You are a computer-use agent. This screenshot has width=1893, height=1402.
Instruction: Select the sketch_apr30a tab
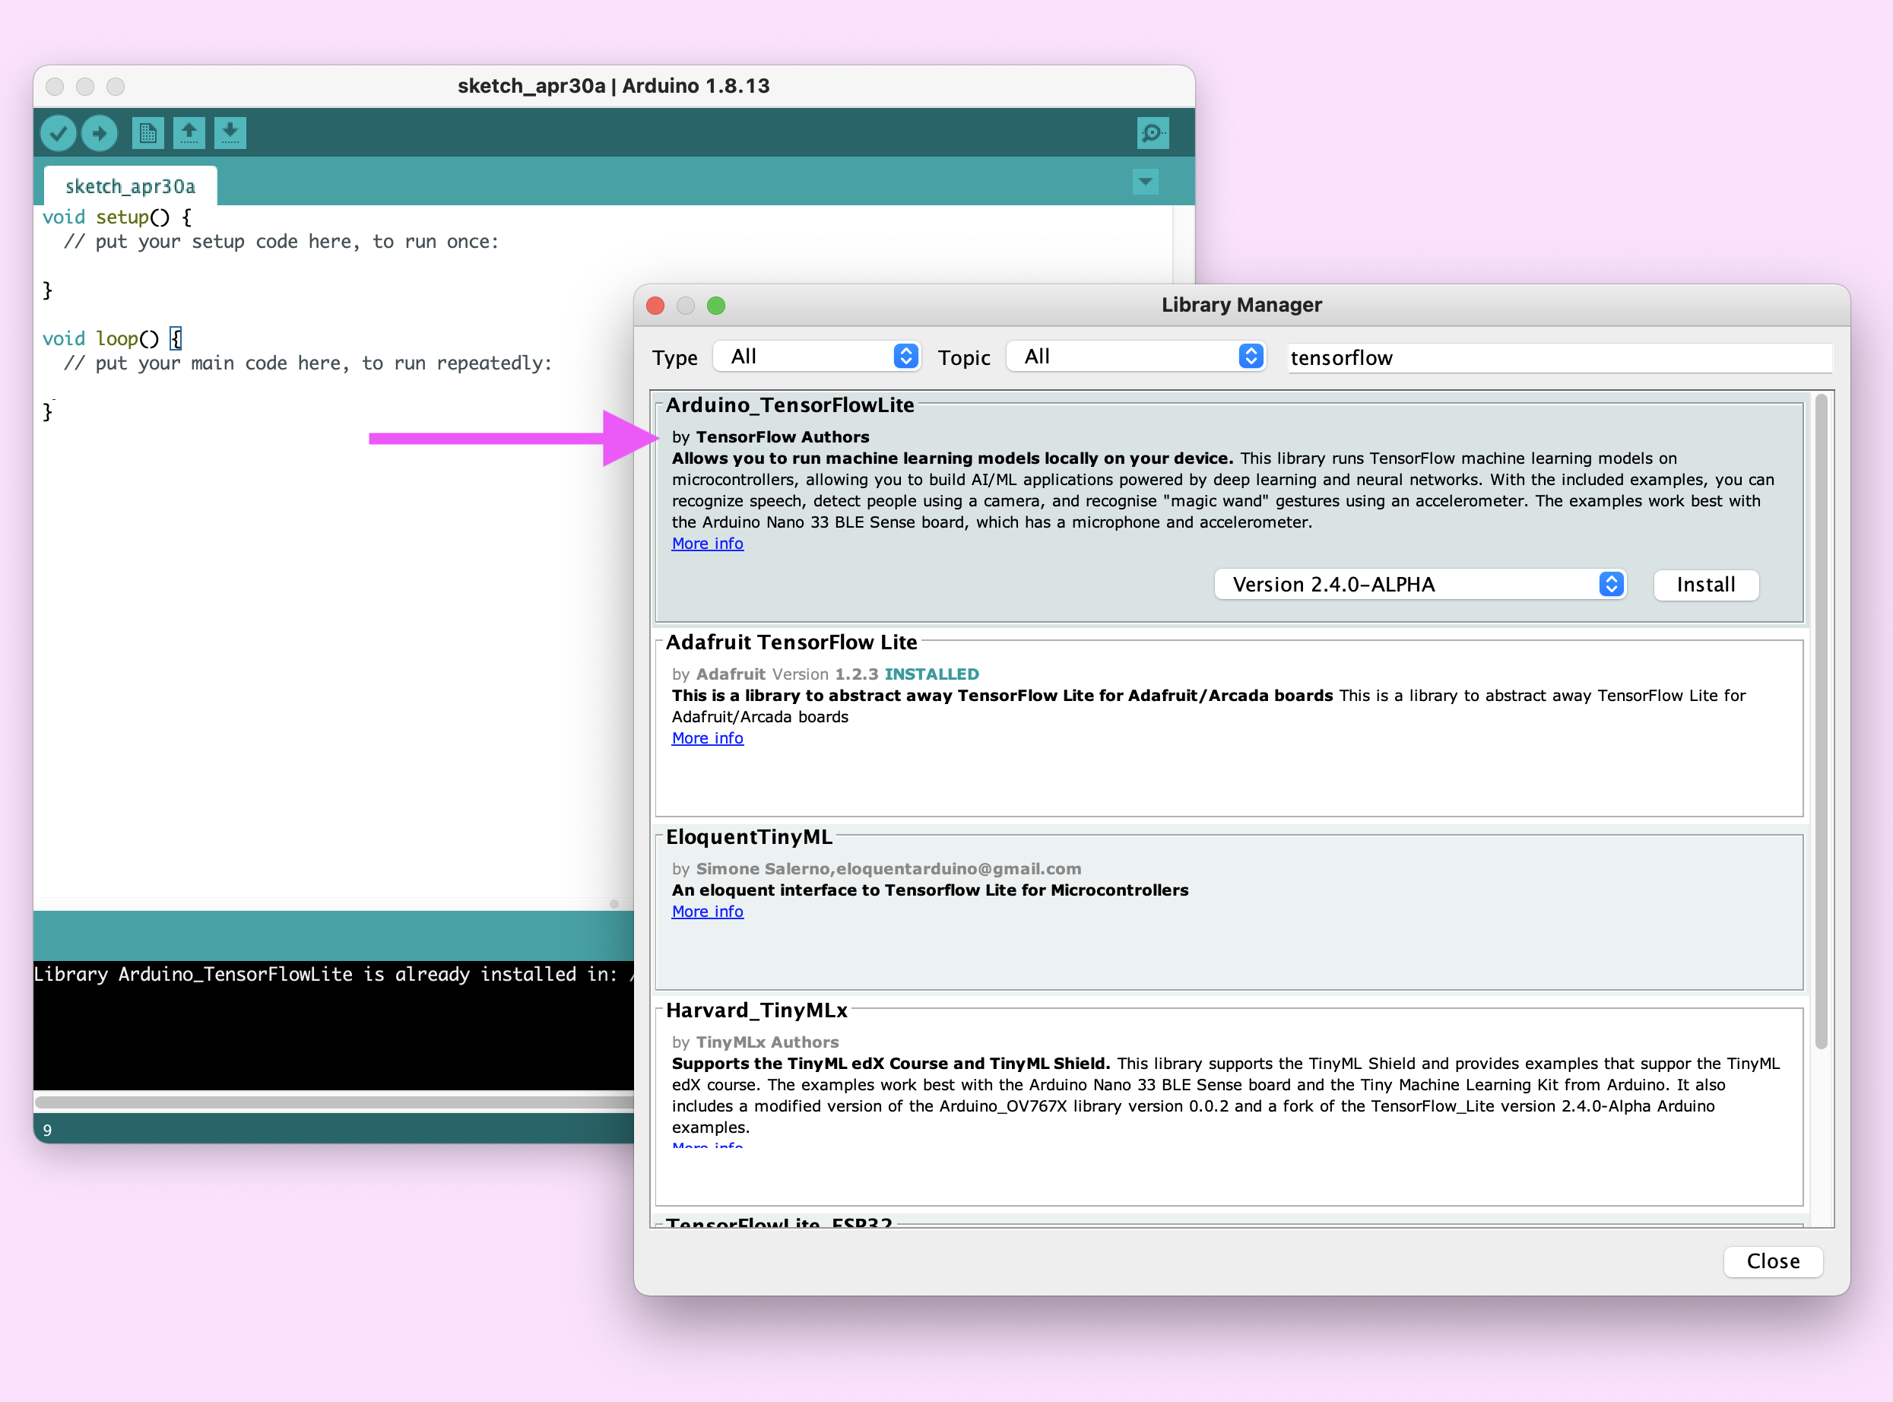click(130, 186)
